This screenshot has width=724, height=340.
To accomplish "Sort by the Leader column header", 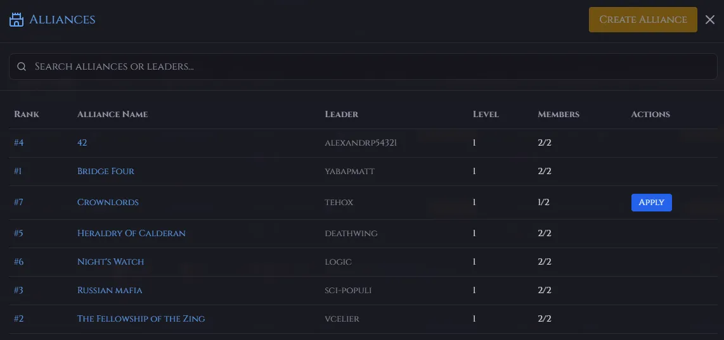I will point(341,114).
